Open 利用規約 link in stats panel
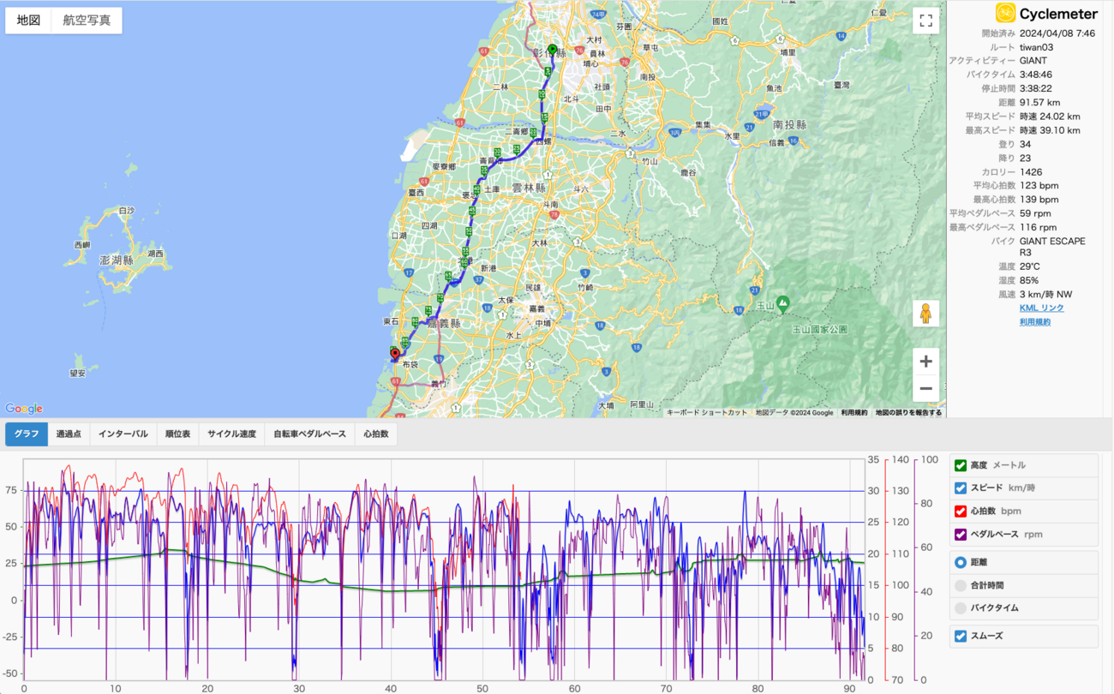The image size is (1114, 694). click(x=1035, y=322)
